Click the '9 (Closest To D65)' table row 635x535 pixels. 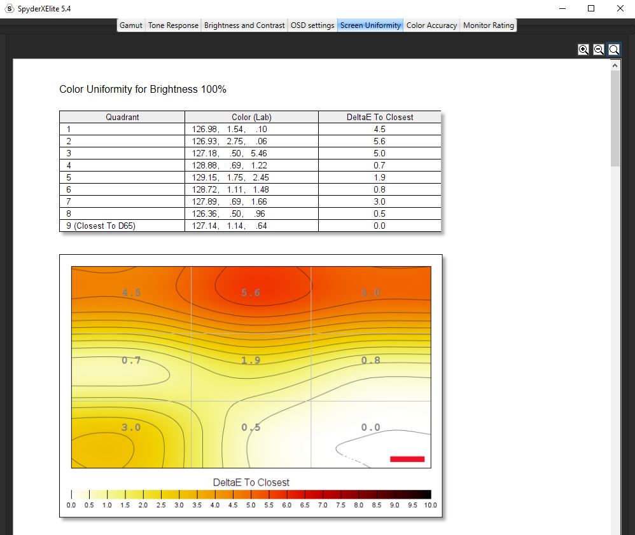[250, 226]
